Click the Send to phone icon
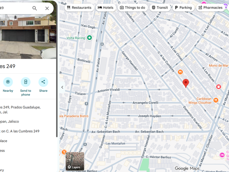Screen dimensions: 229x172 pos(25,82)
